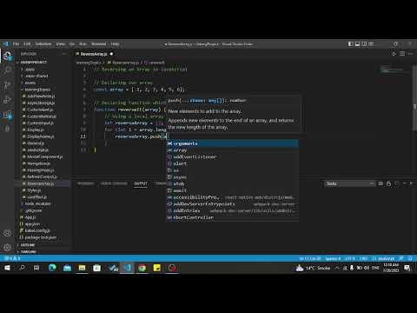Open the Windows Start menu

tap(7, 268)
